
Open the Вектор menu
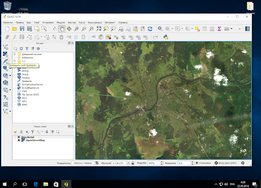pos(72,22)
